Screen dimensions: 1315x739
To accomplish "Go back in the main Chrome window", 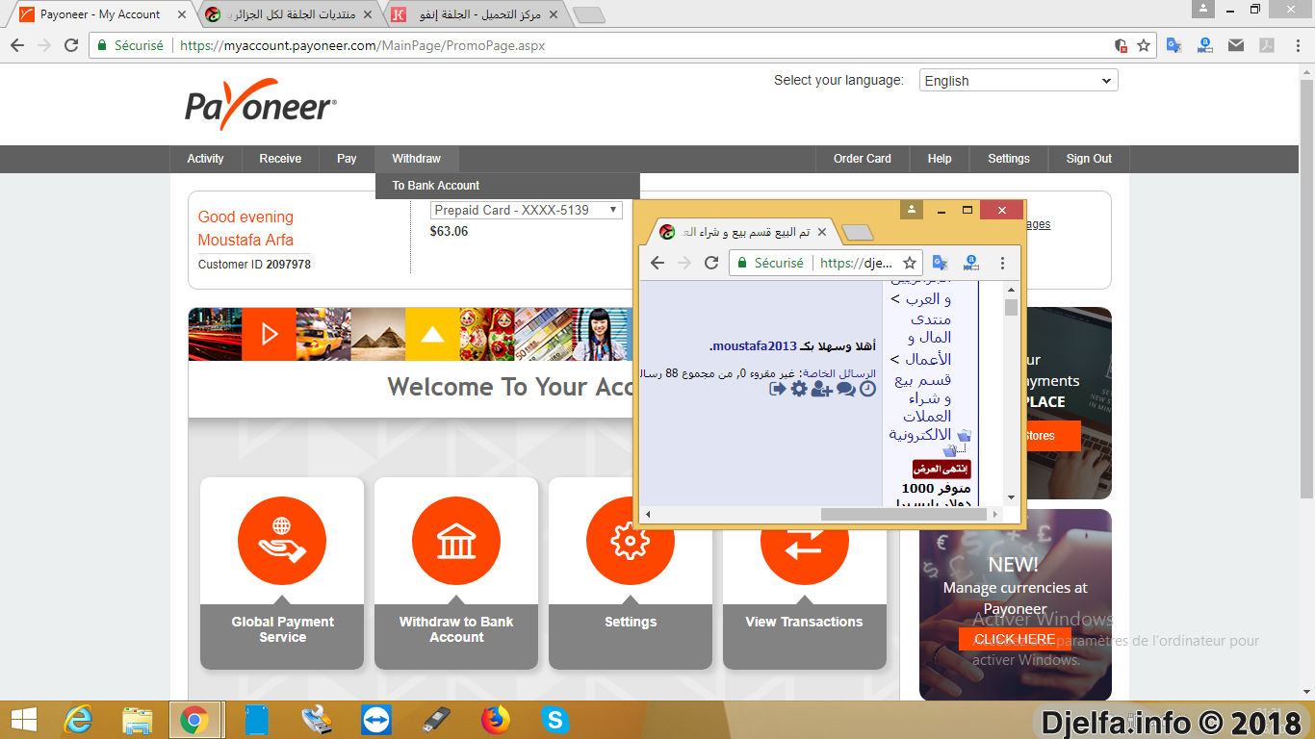I will point(17,45).
